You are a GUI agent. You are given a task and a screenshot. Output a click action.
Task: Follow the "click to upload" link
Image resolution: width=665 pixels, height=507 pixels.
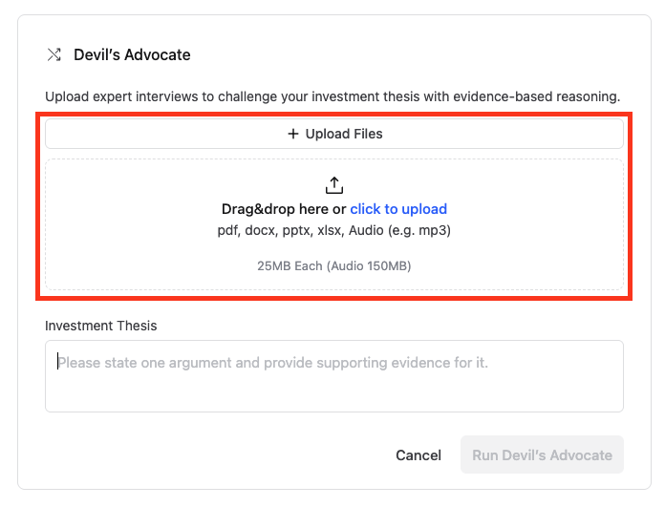398,209
